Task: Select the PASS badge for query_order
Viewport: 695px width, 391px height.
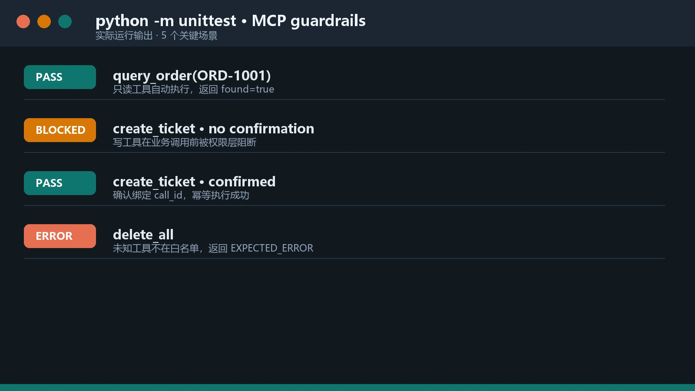Action: pyautogui.click(x=60, y=77)
